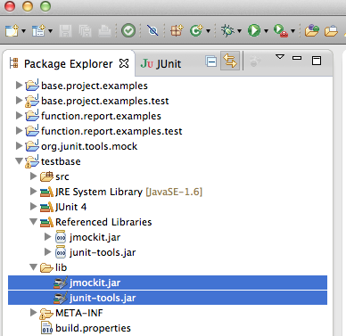Open the New Java Class dropdown arrow
Viewport: 346px width, 336px height.
pos(208,31)
